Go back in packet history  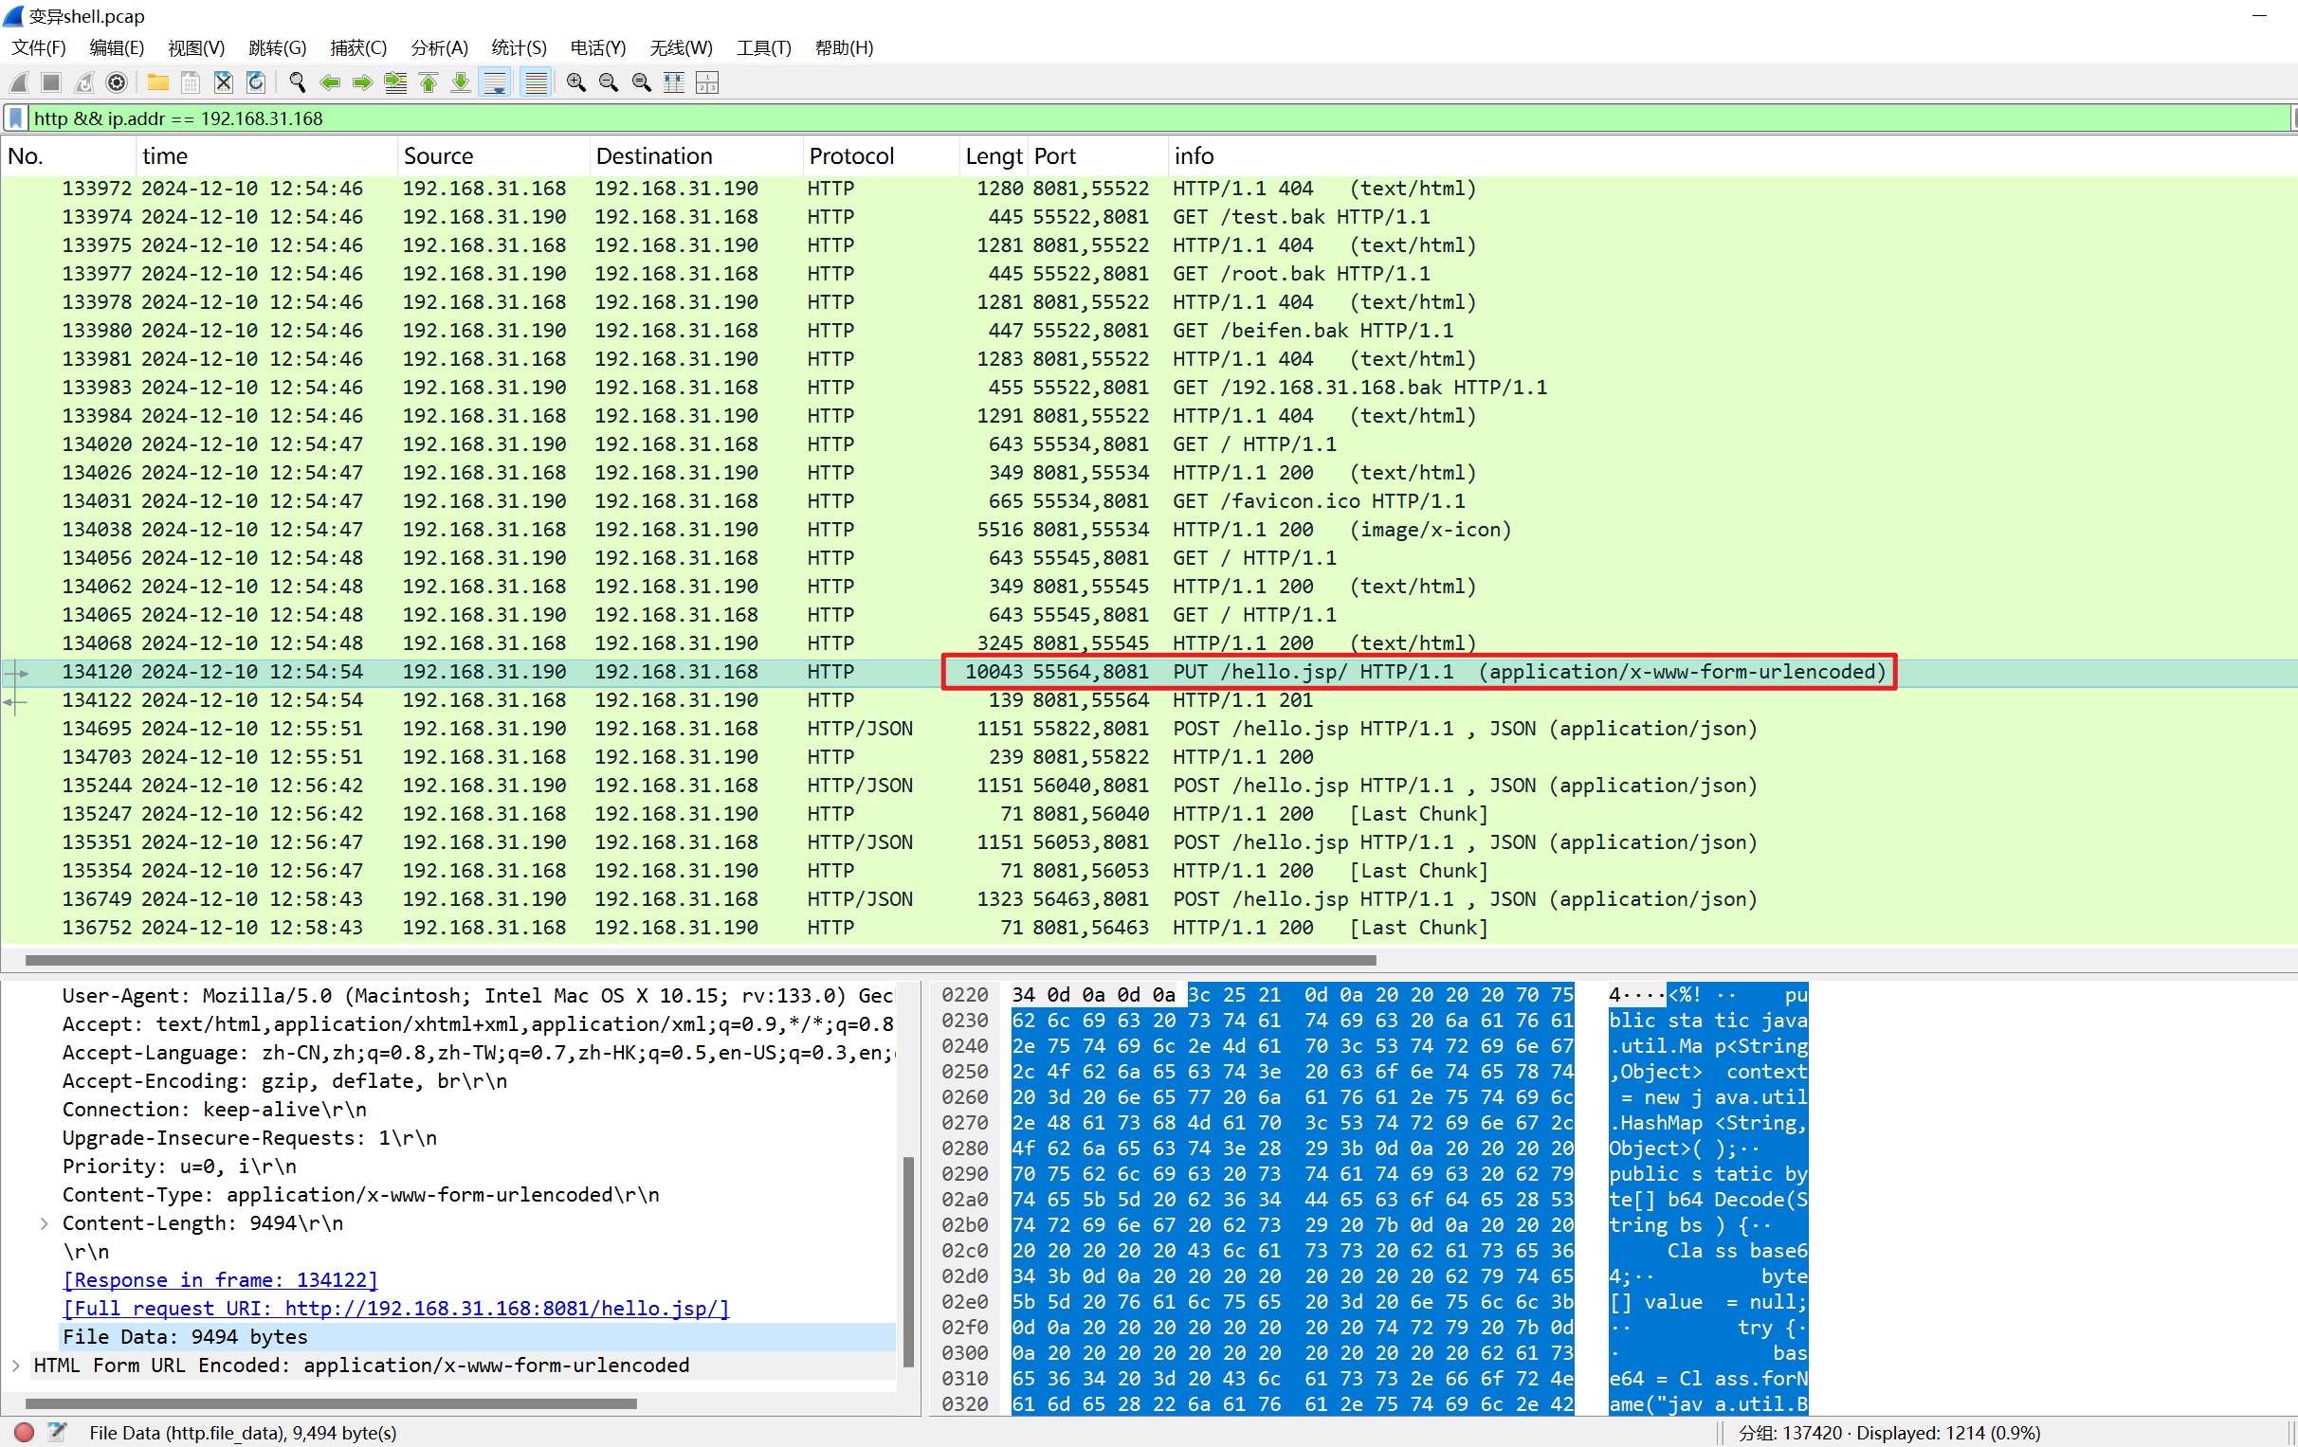pos(330,83)
